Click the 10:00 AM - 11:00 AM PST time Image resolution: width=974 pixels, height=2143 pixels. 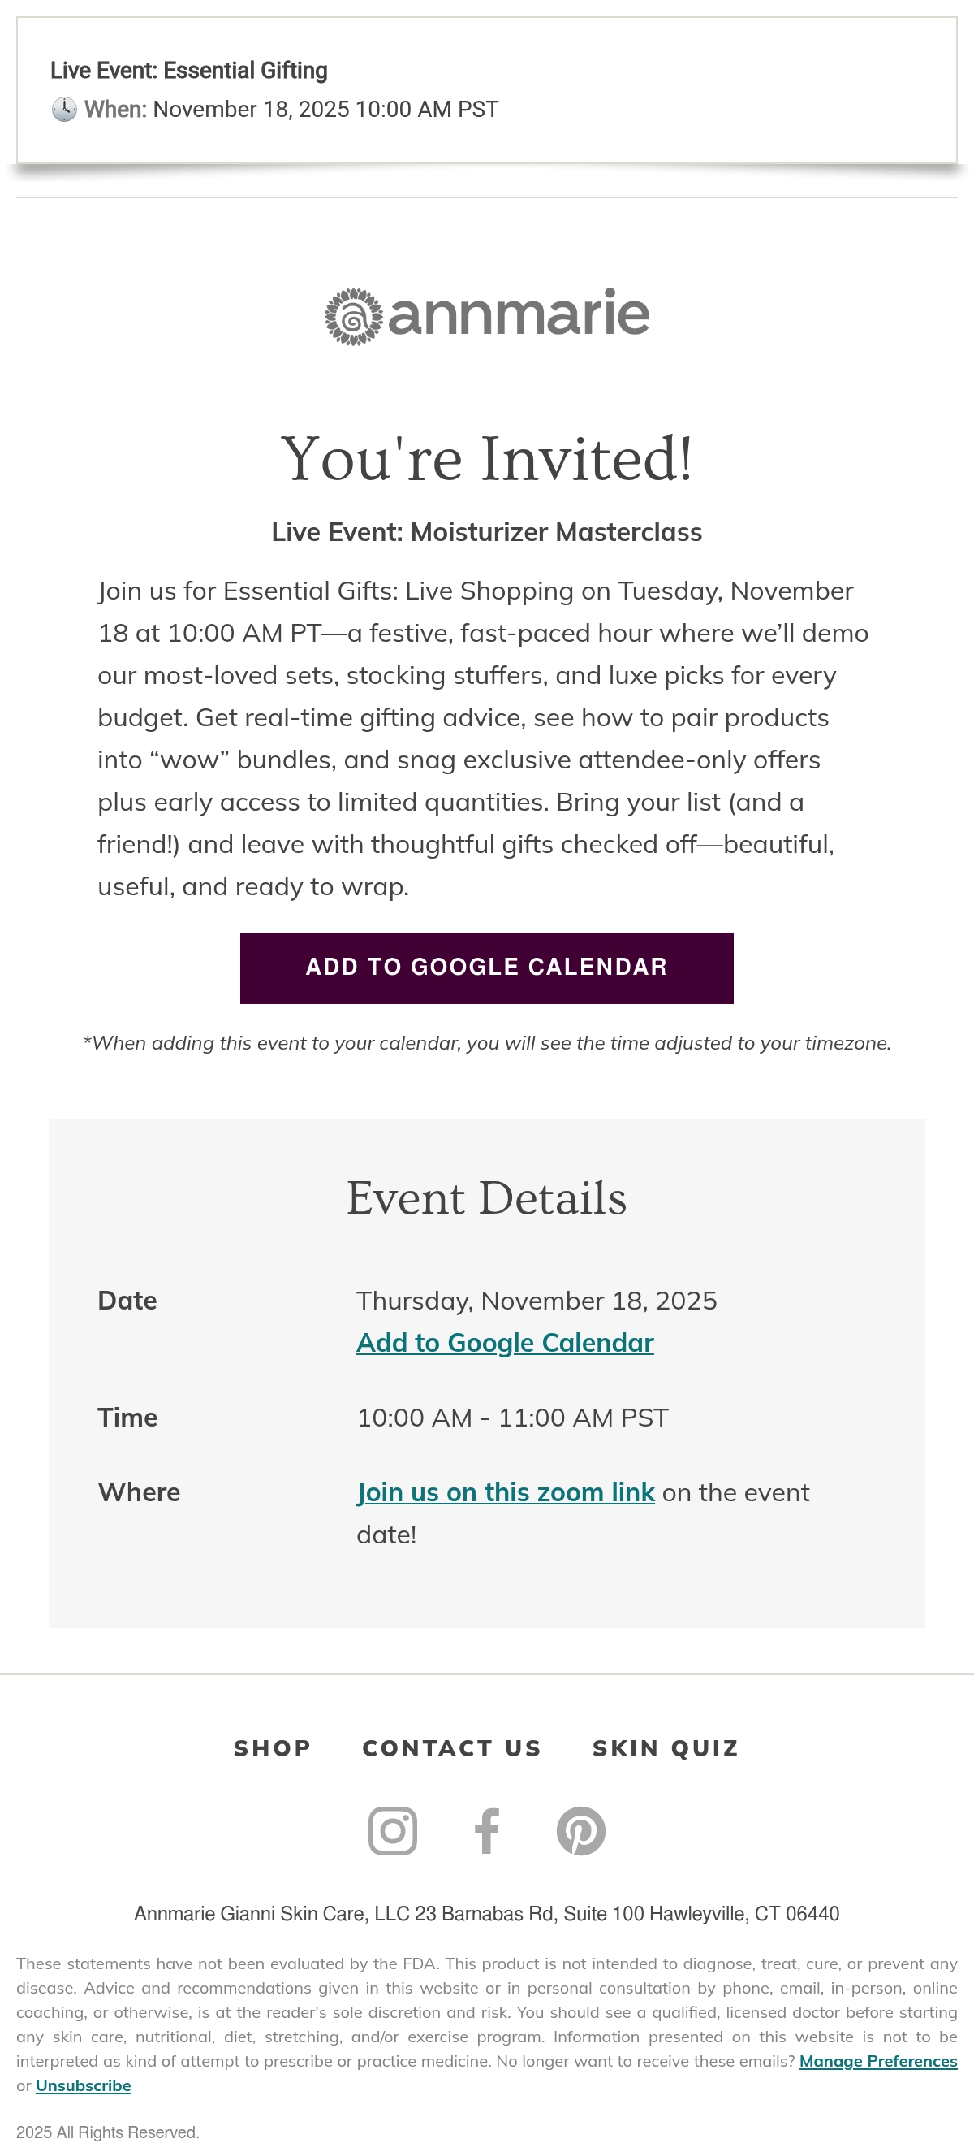pyautogui.click(x=513, y=1417)
